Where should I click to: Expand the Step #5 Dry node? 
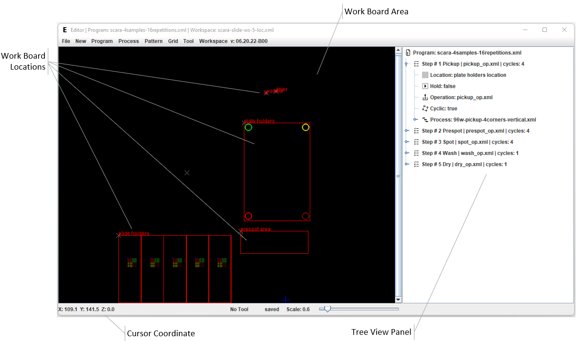coord(406,165)
